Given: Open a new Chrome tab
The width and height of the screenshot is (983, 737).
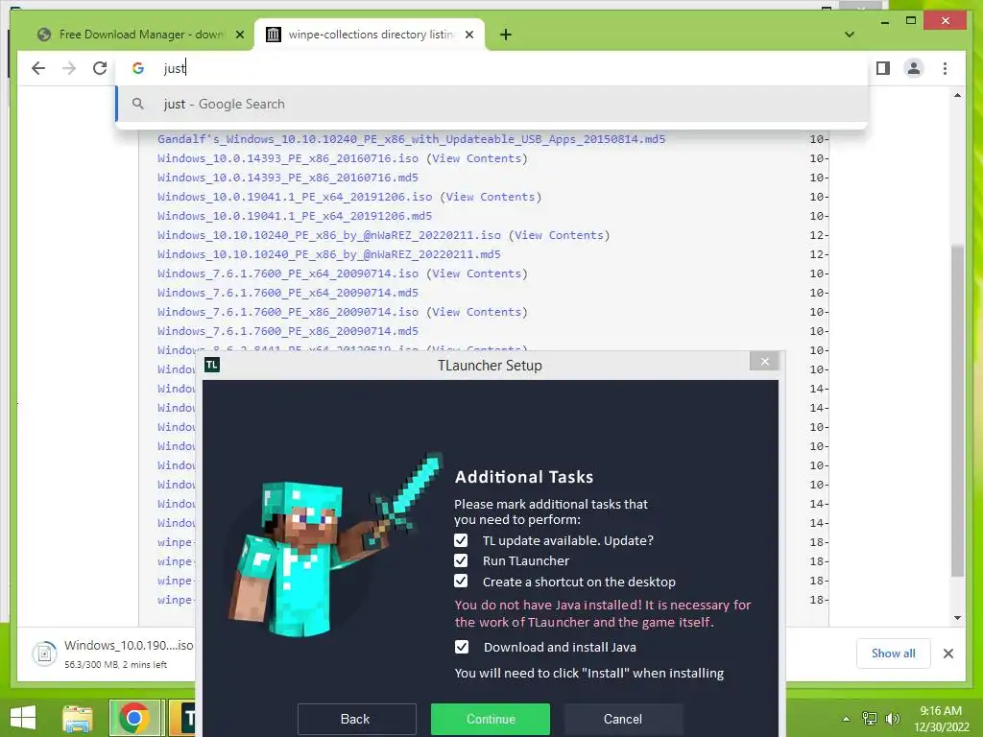Looking at the screenshot, I should coord(505,35).
